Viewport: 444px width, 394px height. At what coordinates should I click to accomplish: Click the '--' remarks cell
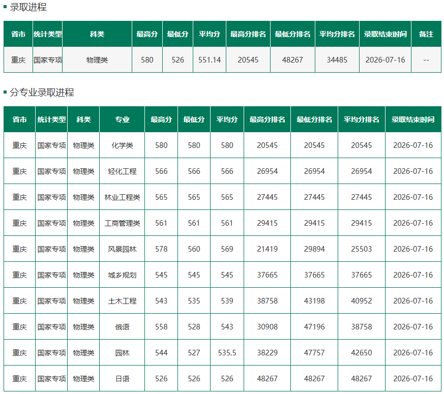pos(426,60)
